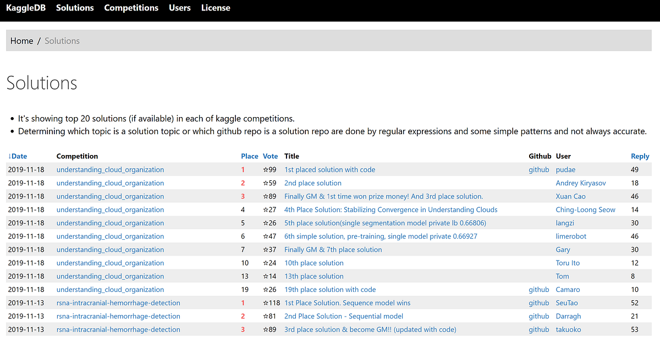Screen dimensions: 660x337
Task: Open the rsna-intracranial-hemorrhage-detection competition
Action: pyautogui.click(x=118, y=302)
